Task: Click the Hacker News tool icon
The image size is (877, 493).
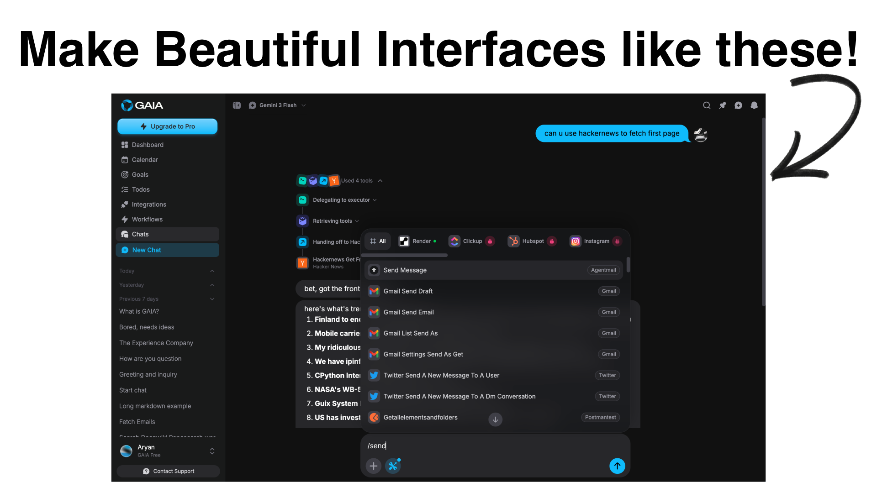Action: pos(302,263)
